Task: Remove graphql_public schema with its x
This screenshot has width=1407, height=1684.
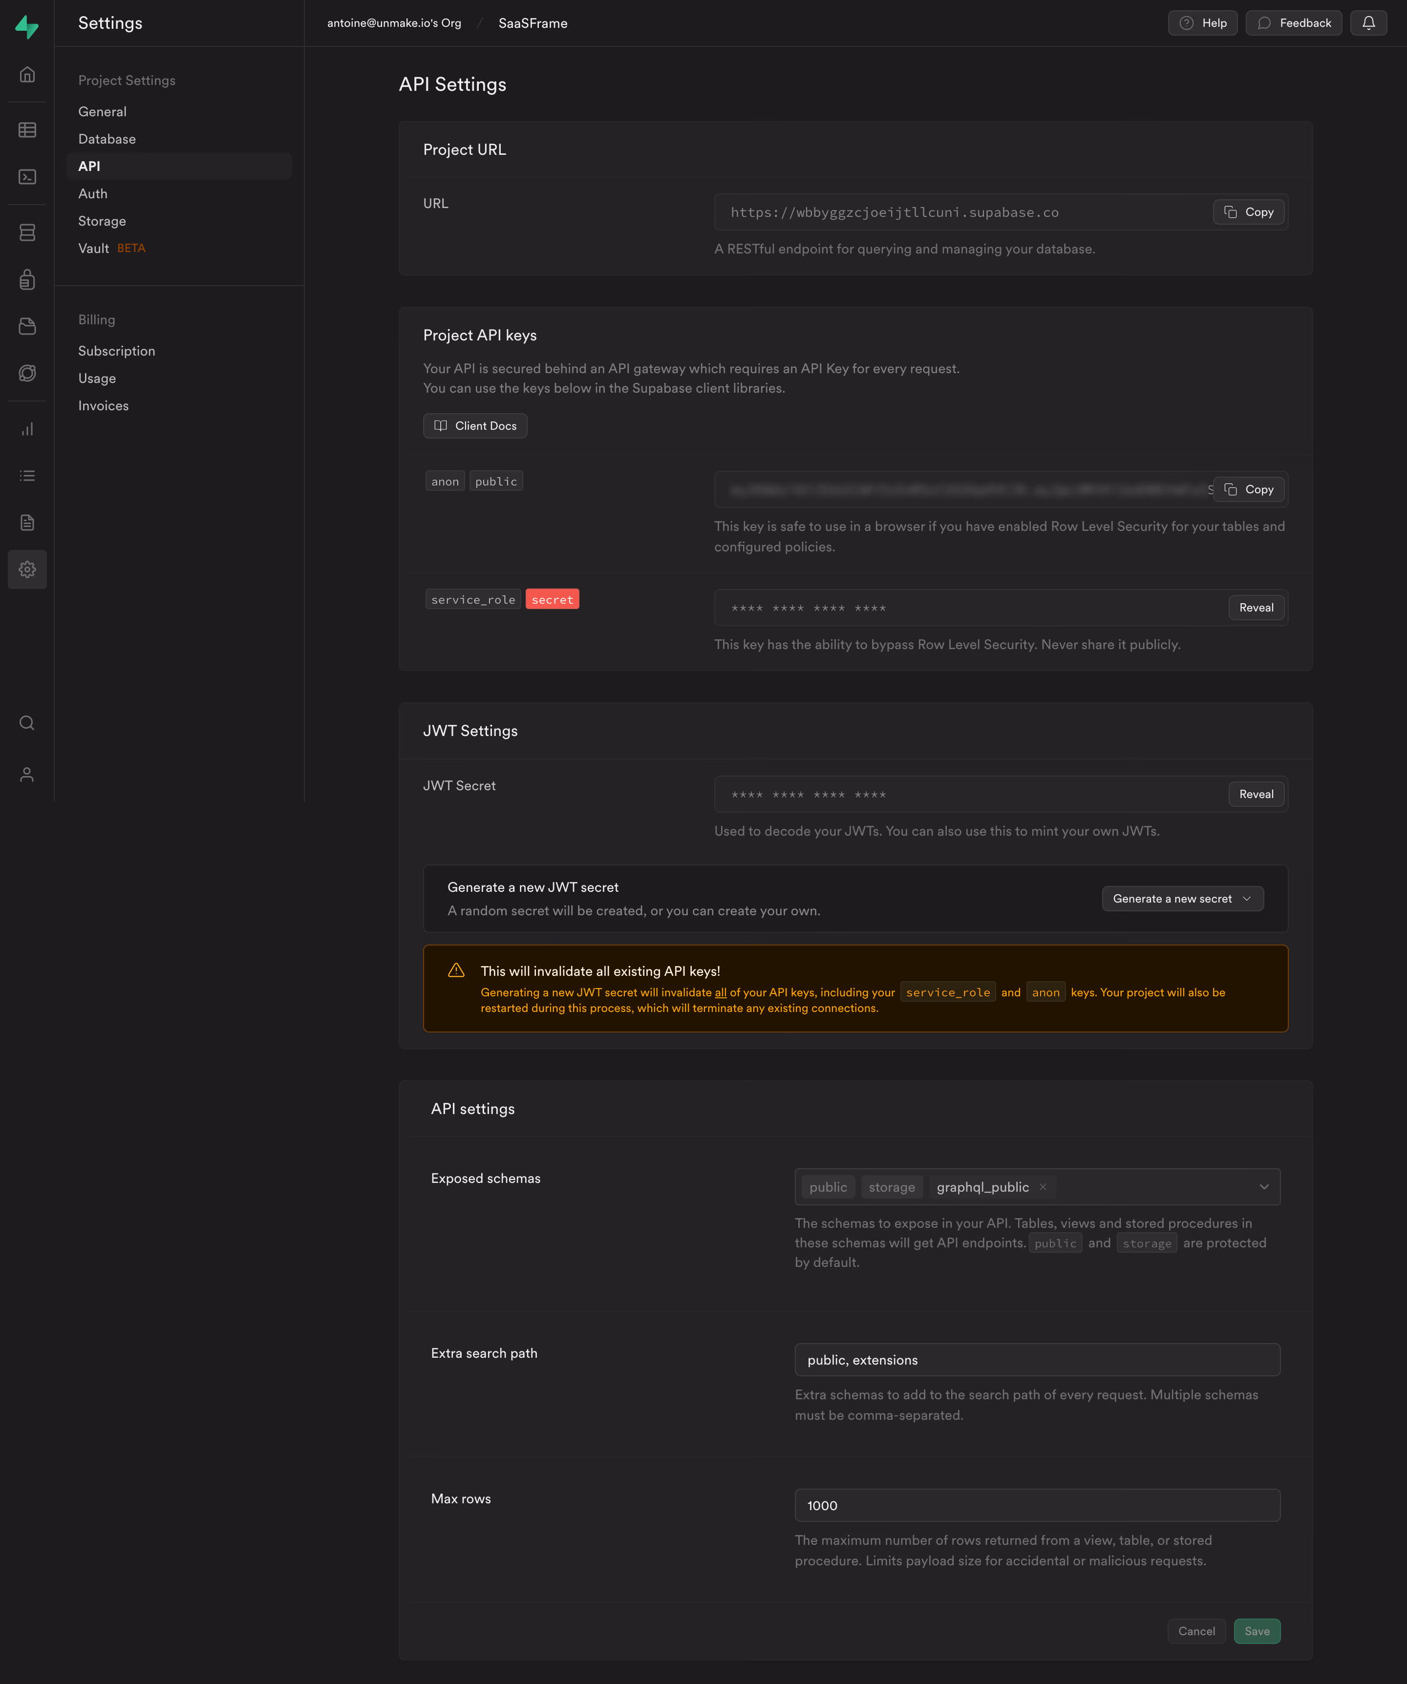Action: 1043,1187
